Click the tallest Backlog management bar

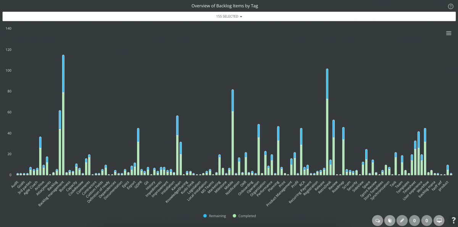pos(63,115)
